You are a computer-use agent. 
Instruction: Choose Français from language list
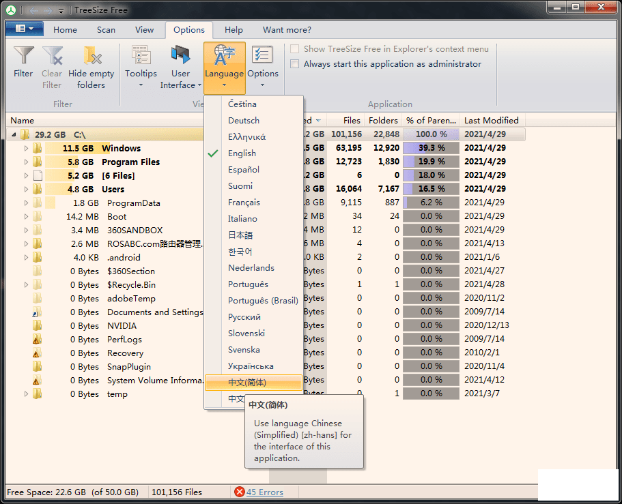[x=253, y=202]
